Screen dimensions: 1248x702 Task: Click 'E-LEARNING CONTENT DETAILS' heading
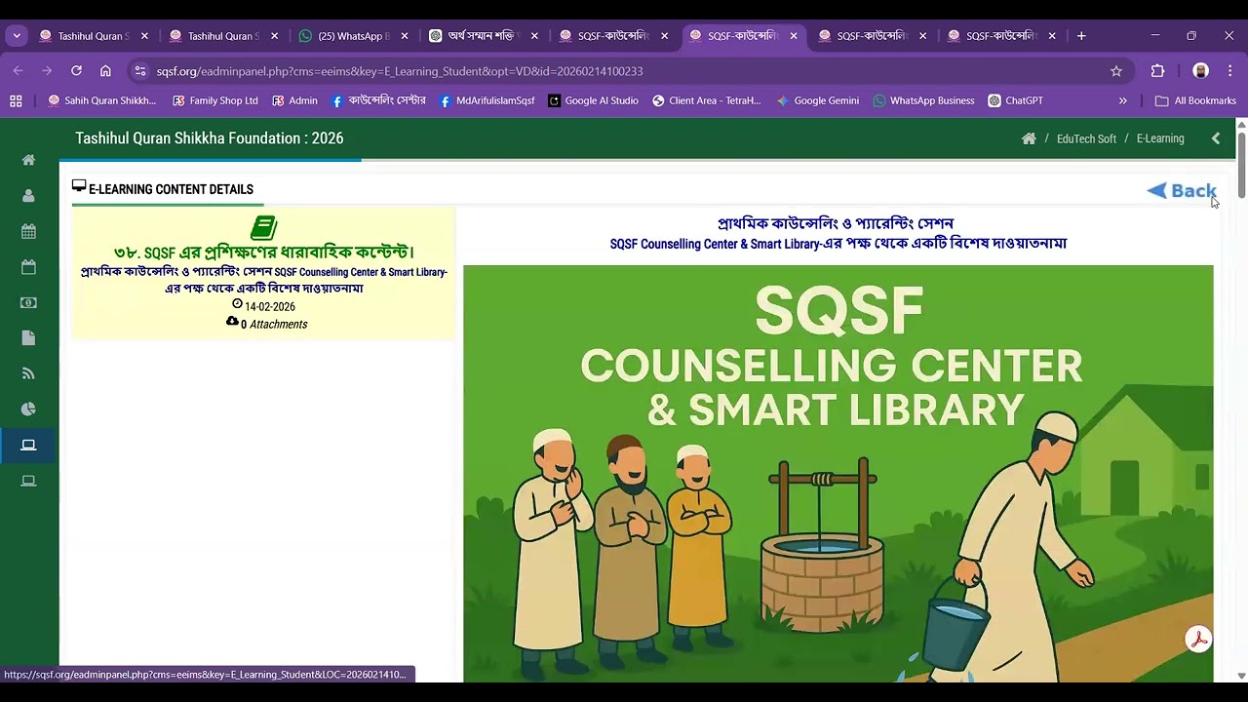pyautogui.click(x=171, y=189)
